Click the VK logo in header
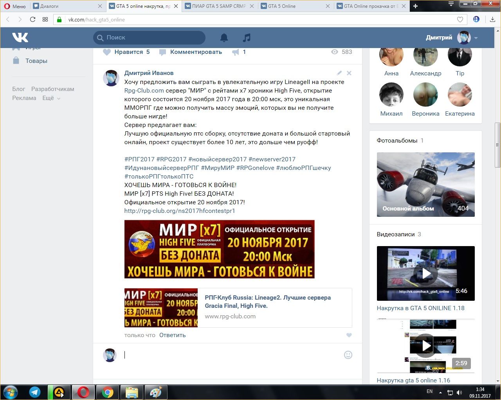This screenshot has width=501, height=400. pos(20,37)
